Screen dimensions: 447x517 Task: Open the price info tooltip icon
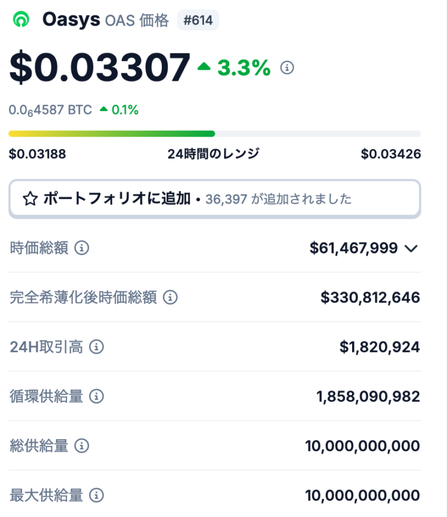click(288, 67)
